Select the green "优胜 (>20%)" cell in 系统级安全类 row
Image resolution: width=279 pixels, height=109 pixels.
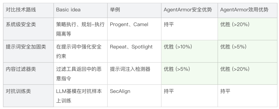tap(235, 24)
